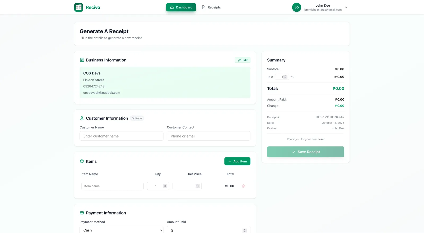Go to the Dashboard tab
Screen dimensions: 424x233
[x=181, y=7]
